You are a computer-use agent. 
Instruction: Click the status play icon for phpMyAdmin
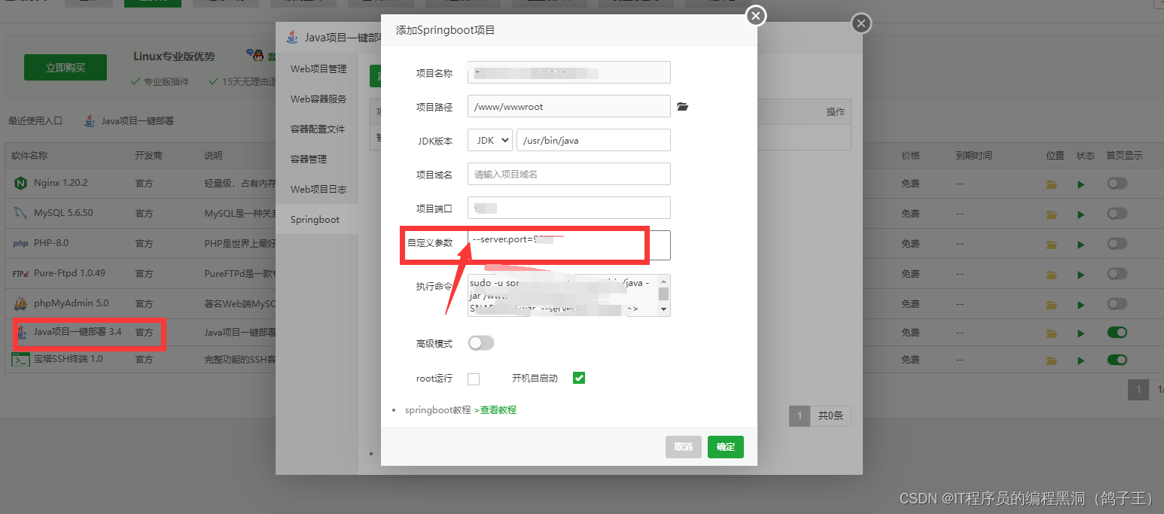1081,303
